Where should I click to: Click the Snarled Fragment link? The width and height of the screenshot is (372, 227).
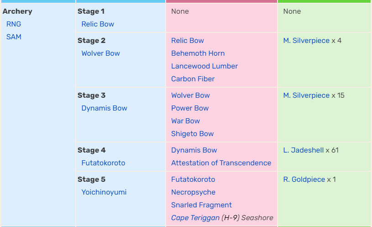[x=201, y=205]
